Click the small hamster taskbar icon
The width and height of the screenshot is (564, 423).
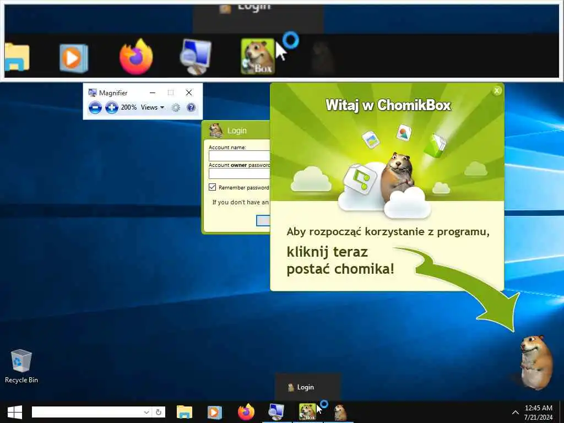(x=339, y=413)
